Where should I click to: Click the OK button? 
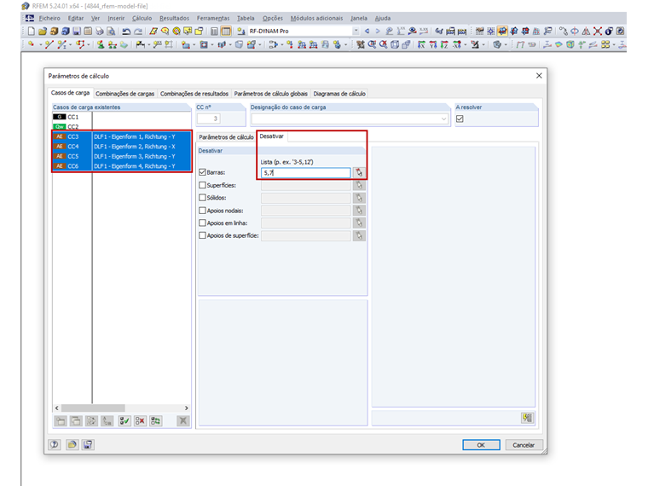(x=481, y=445)
